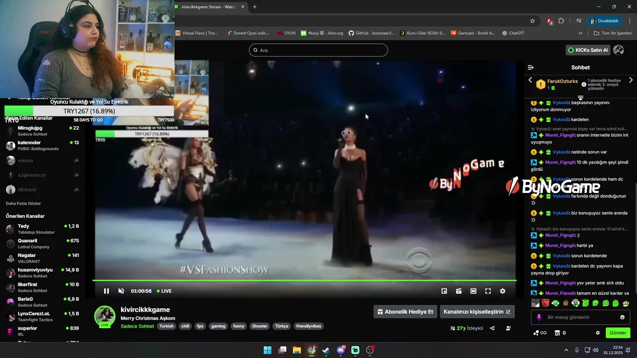Click the green stream progress bar
The height and width of the screenshot is (358, 637).
[x=305, y=280]
